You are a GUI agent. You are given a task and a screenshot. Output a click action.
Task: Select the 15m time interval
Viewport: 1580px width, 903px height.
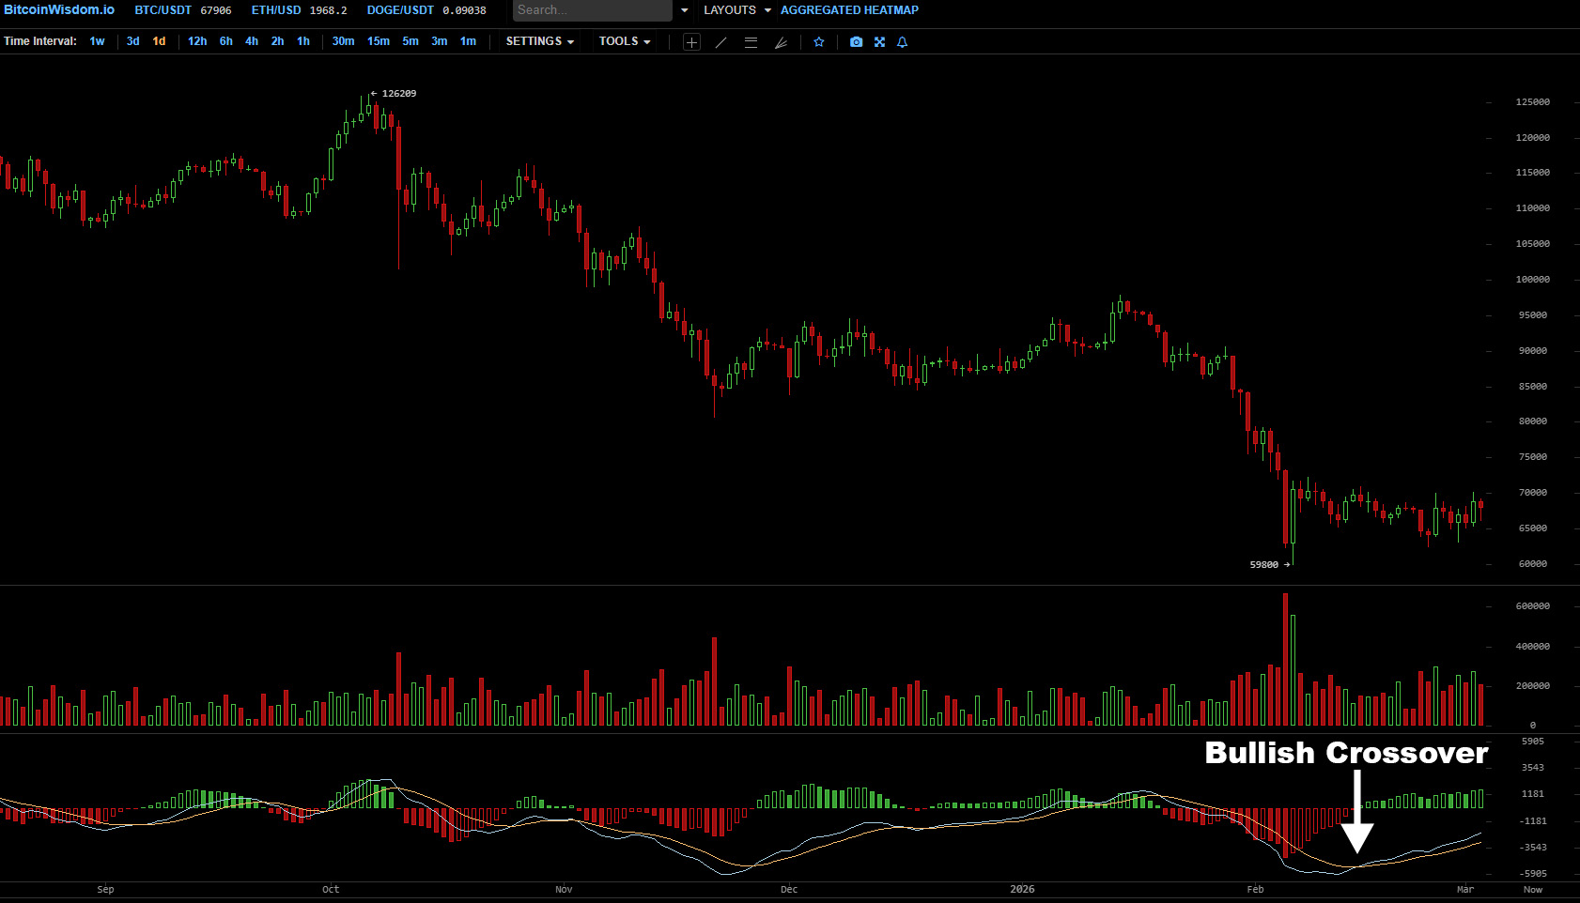point(378,41)
